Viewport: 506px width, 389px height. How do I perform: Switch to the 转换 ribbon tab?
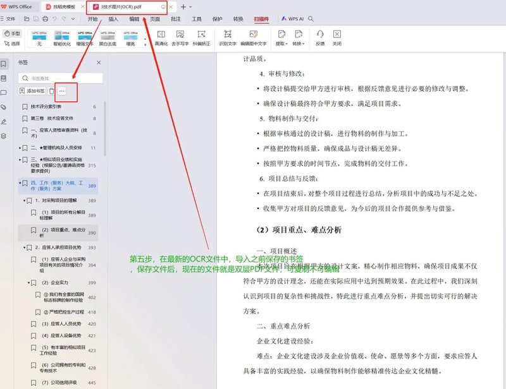click(238, 19)
